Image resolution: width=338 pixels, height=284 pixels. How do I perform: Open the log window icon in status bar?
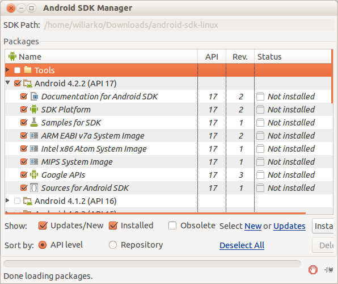329,270
